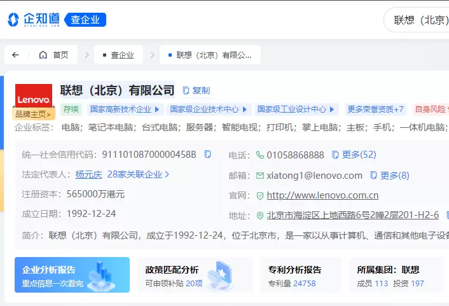
Task: Click the back arrow button
Action: point(15,55)
